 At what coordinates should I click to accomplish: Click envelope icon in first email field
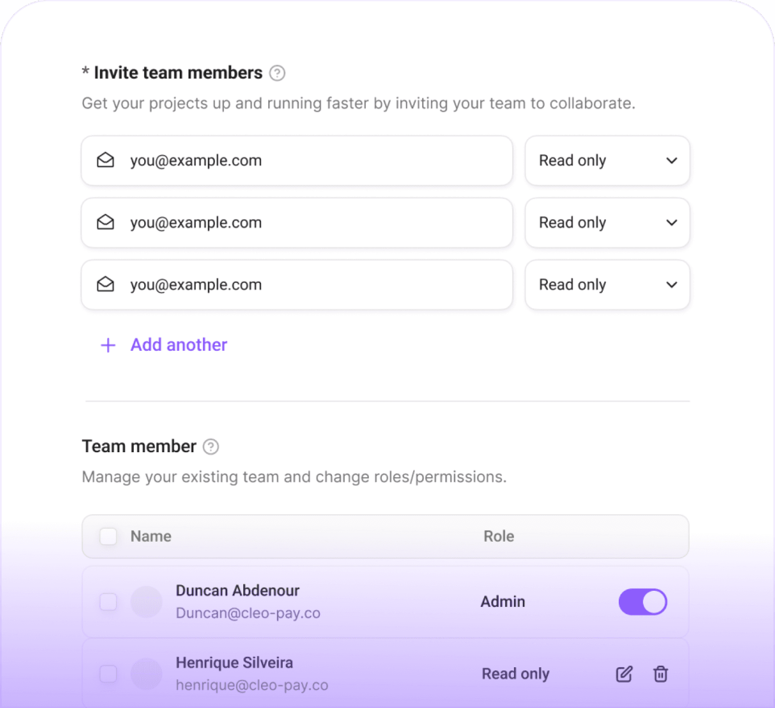(105, 160)
